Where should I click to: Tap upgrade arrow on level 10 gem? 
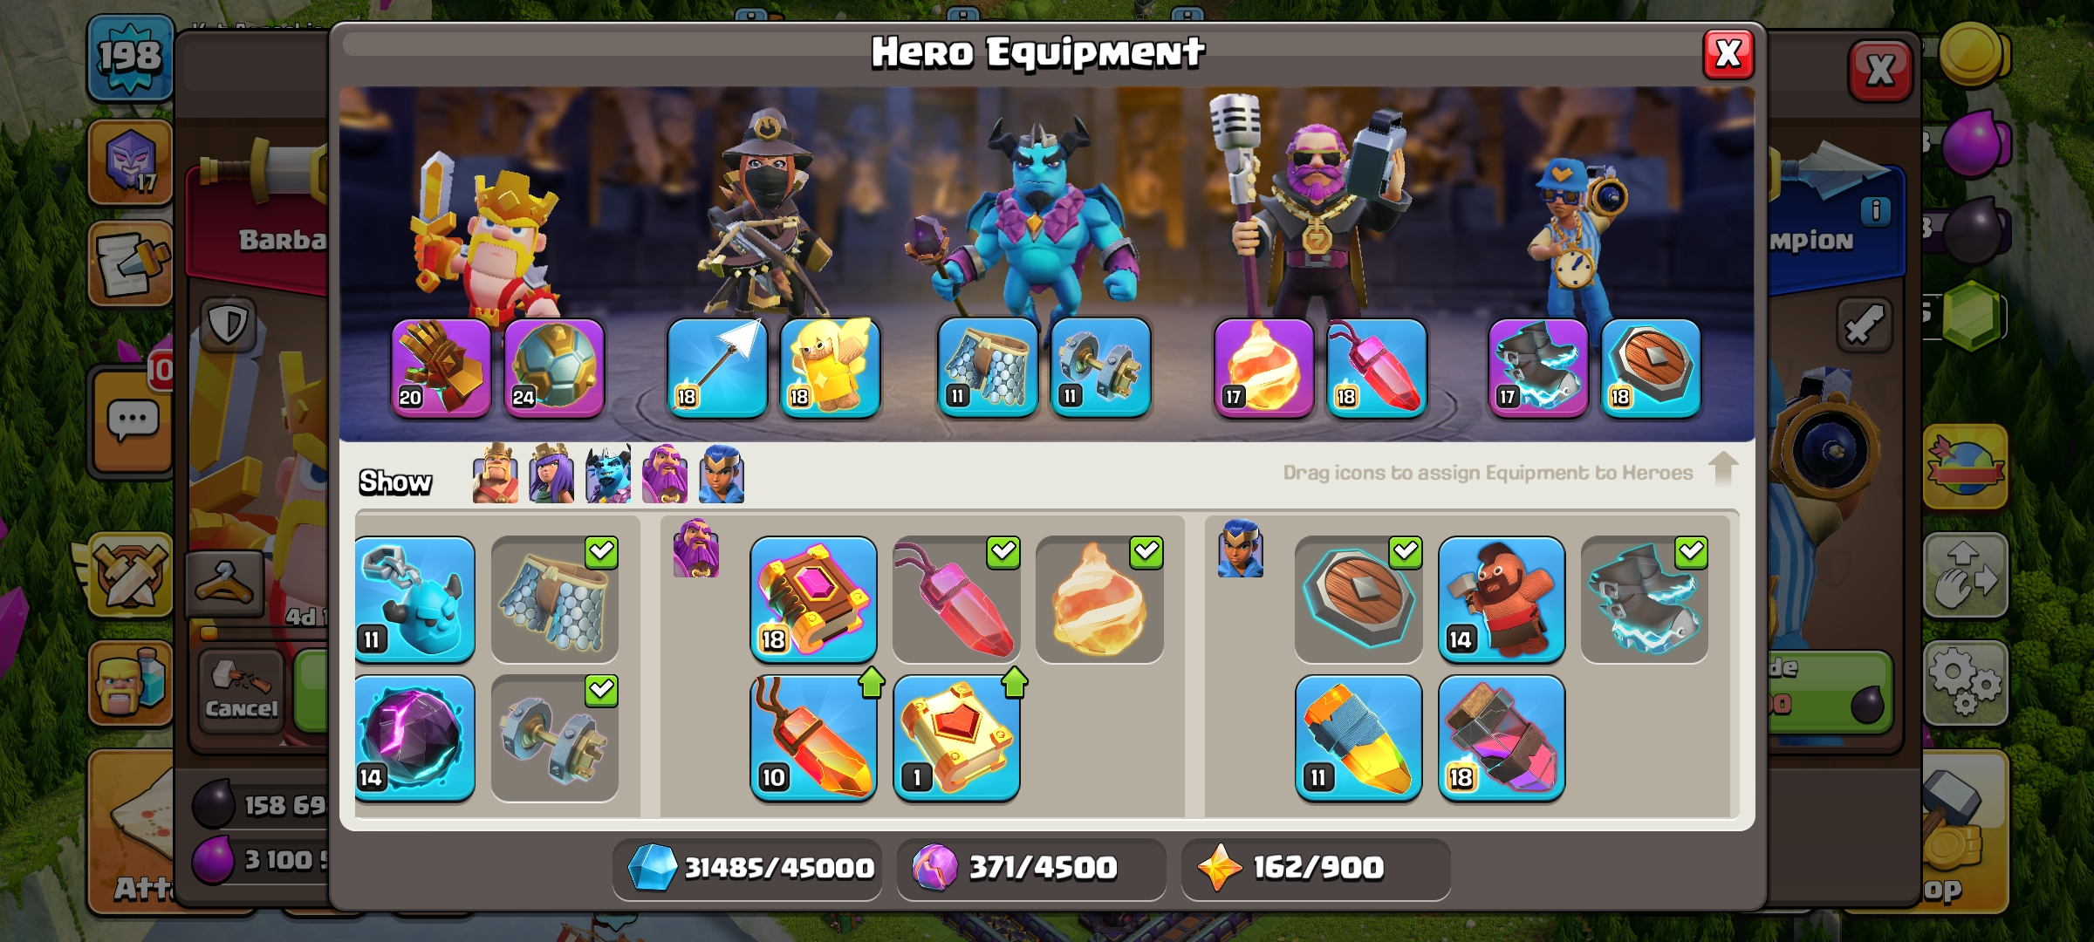[x=872, y=682]
